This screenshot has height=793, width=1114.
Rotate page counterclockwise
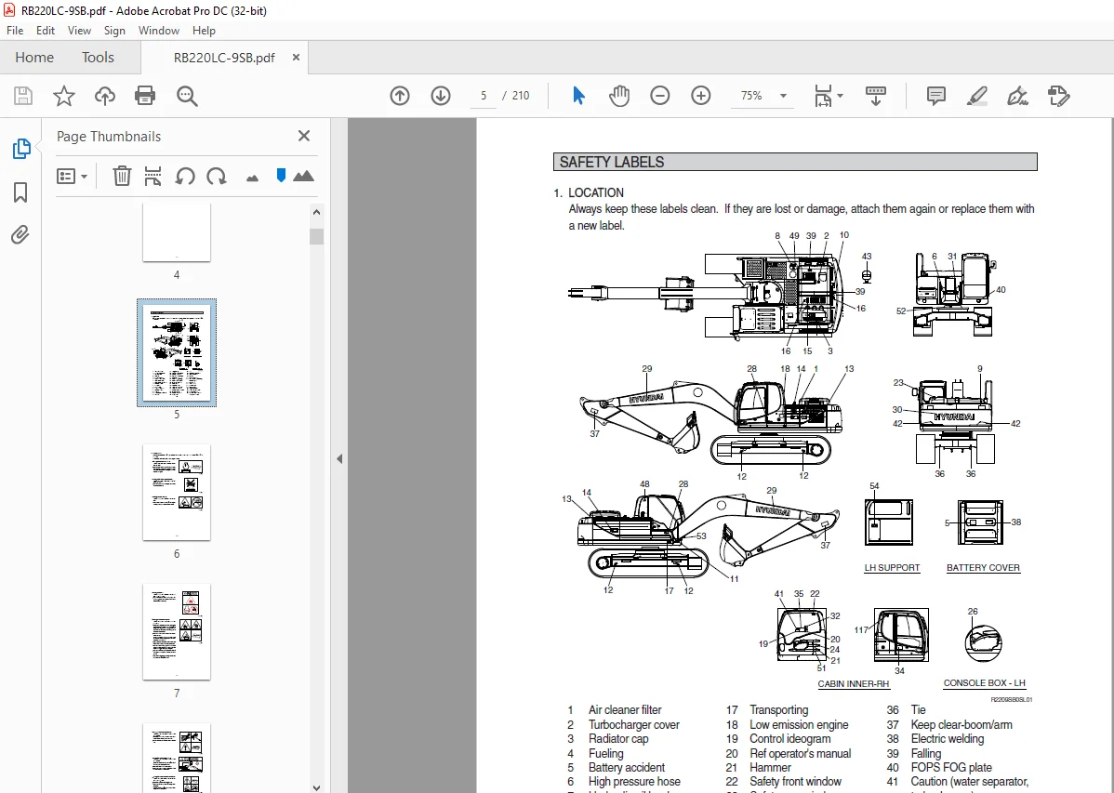185,176
